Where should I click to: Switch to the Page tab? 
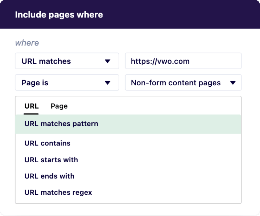point(59,106)
